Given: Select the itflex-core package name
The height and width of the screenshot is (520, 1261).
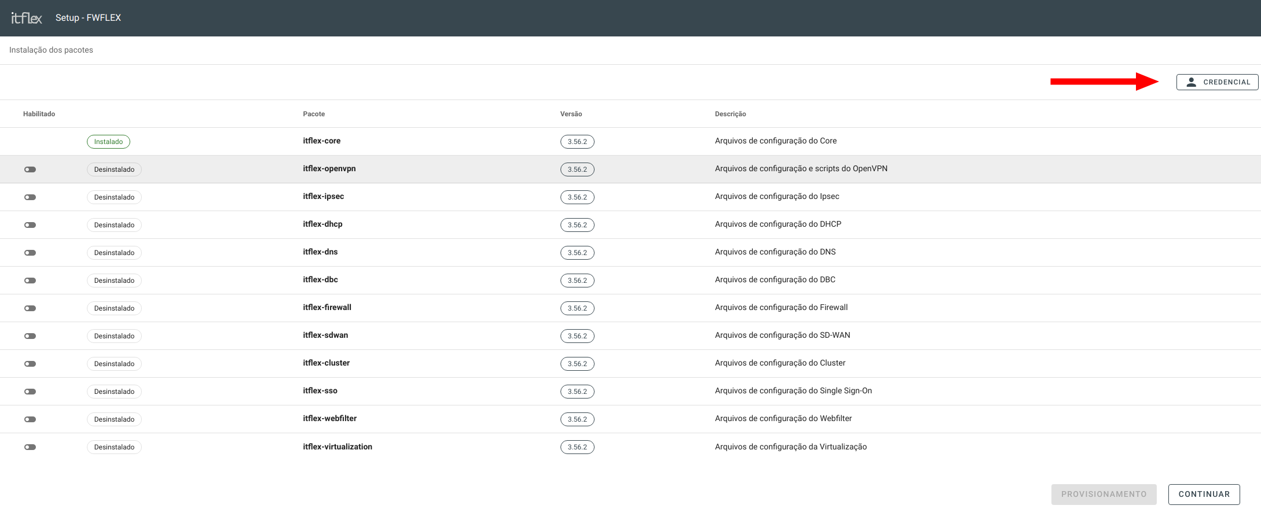Looking at the screenshot, I should coord(321,141).
